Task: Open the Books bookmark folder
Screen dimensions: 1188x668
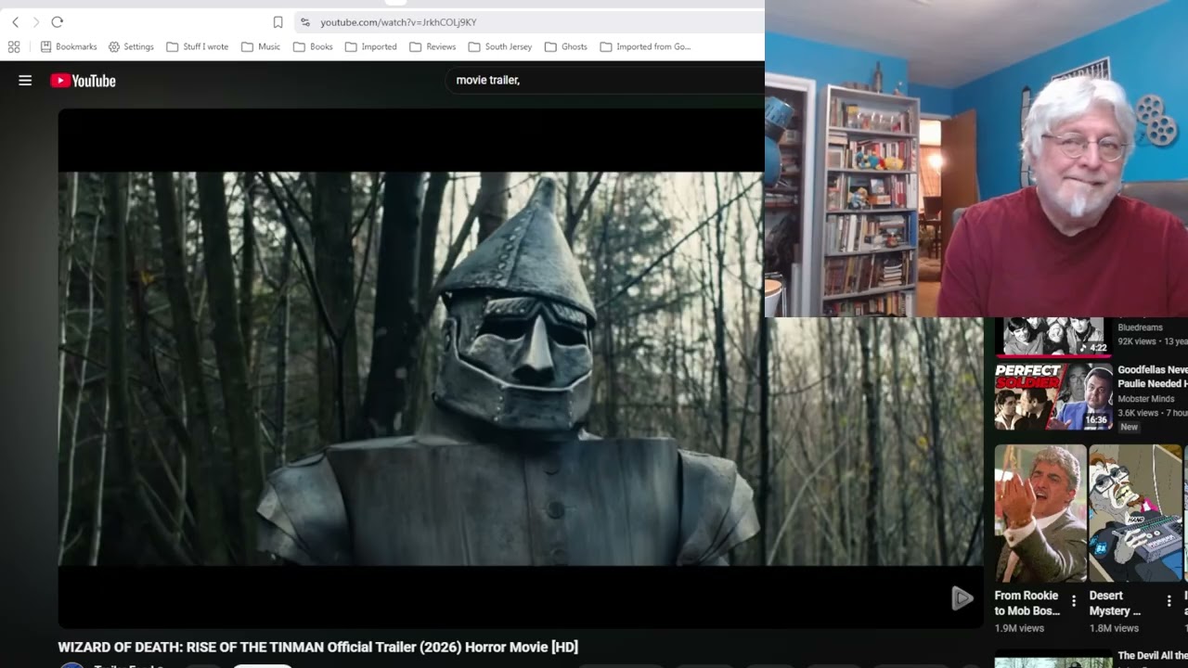Action: click(x=313, y=46)
